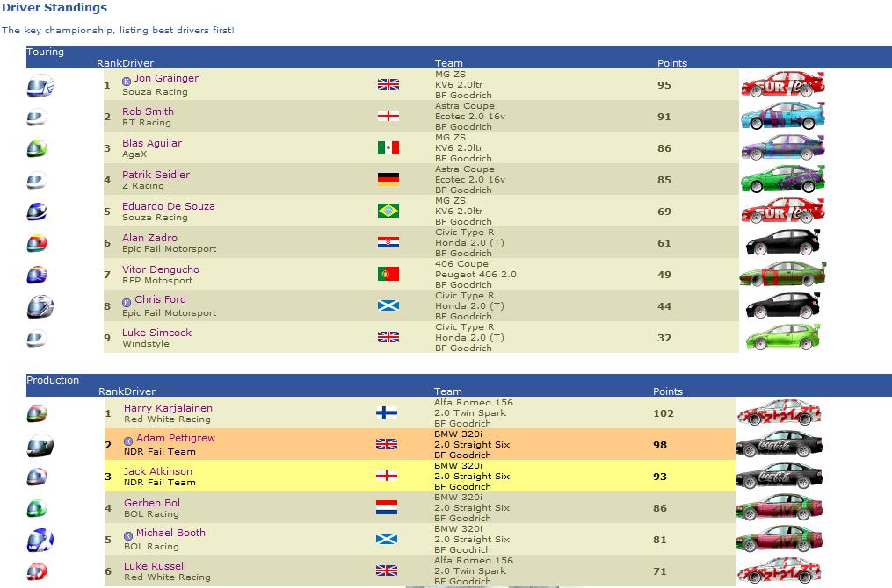Click the Team column header in Production table
This screenshot has width=892, height=588.
447,391
